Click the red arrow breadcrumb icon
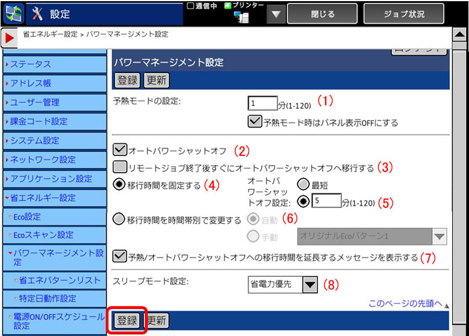Screen dimensions: 469x336 (x=10, y=38)
